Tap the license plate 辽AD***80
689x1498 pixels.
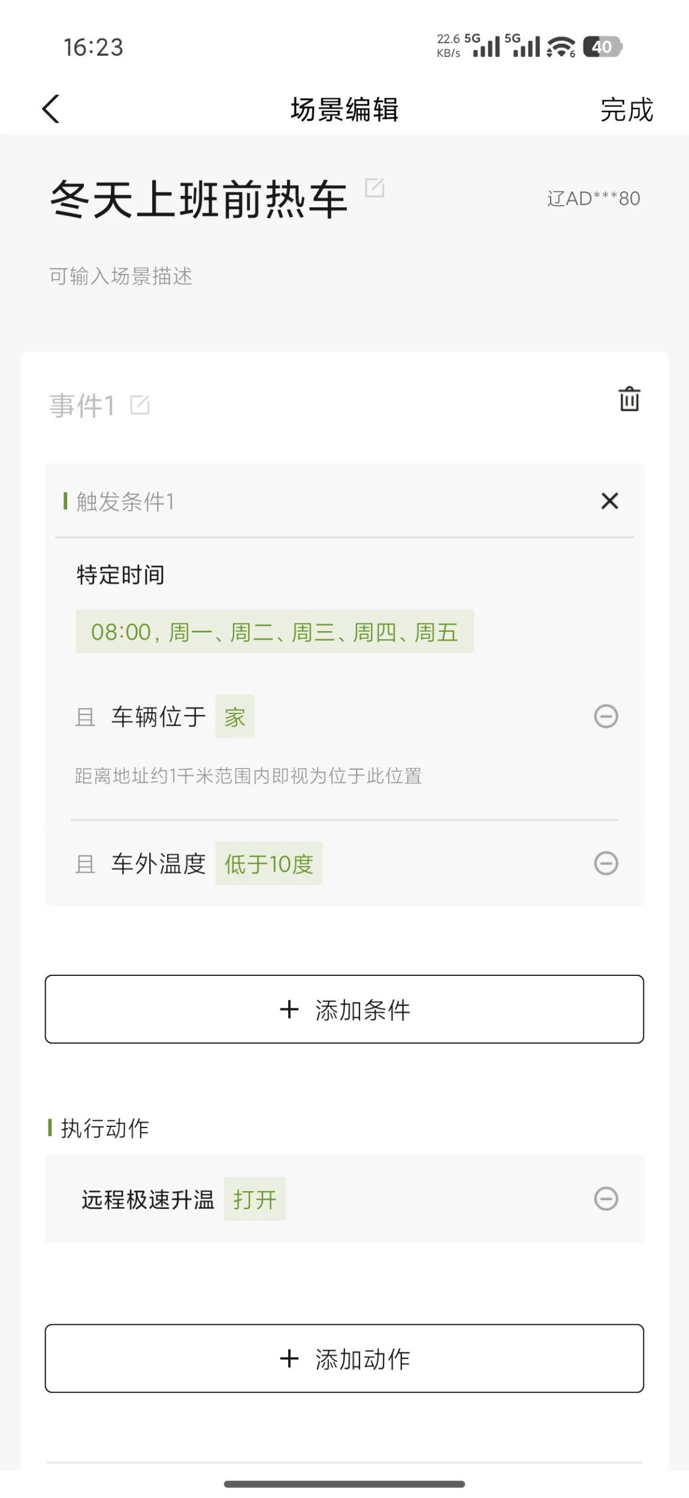coord(593,198)
